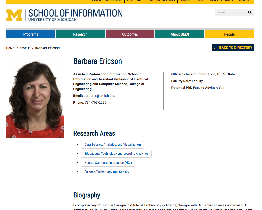Open the Employers top link

point(134,1)
